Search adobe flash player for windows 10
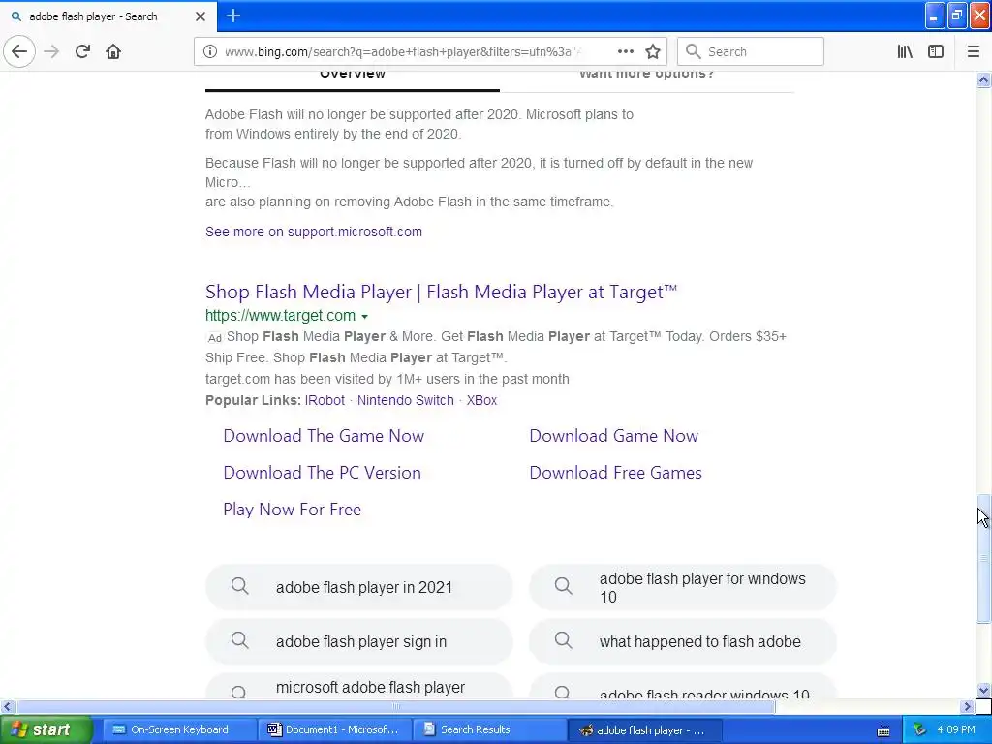The height and width of the screenshot is (744, 992). (x=683, y=587)
